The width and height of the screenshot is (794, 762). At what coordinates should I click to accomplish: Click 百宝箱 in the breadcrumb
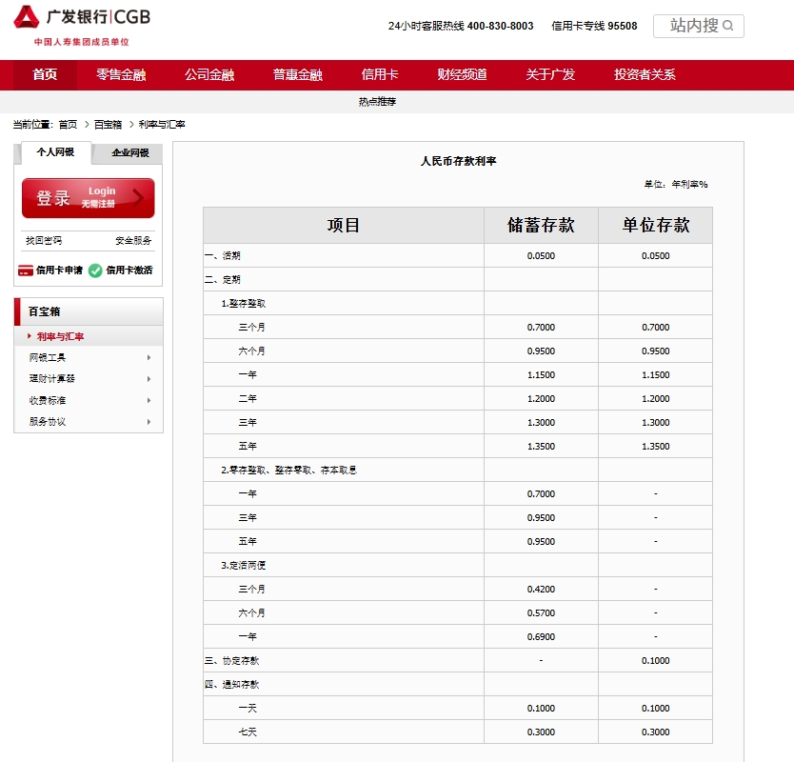coord(108,125)
